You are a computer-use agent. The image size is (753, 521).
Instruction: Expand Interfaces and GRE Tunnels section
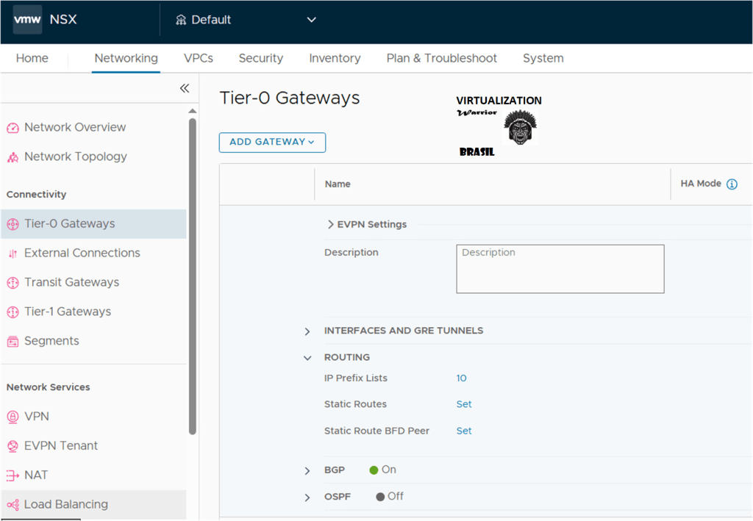pyautogui.click(x=307, y=331)
